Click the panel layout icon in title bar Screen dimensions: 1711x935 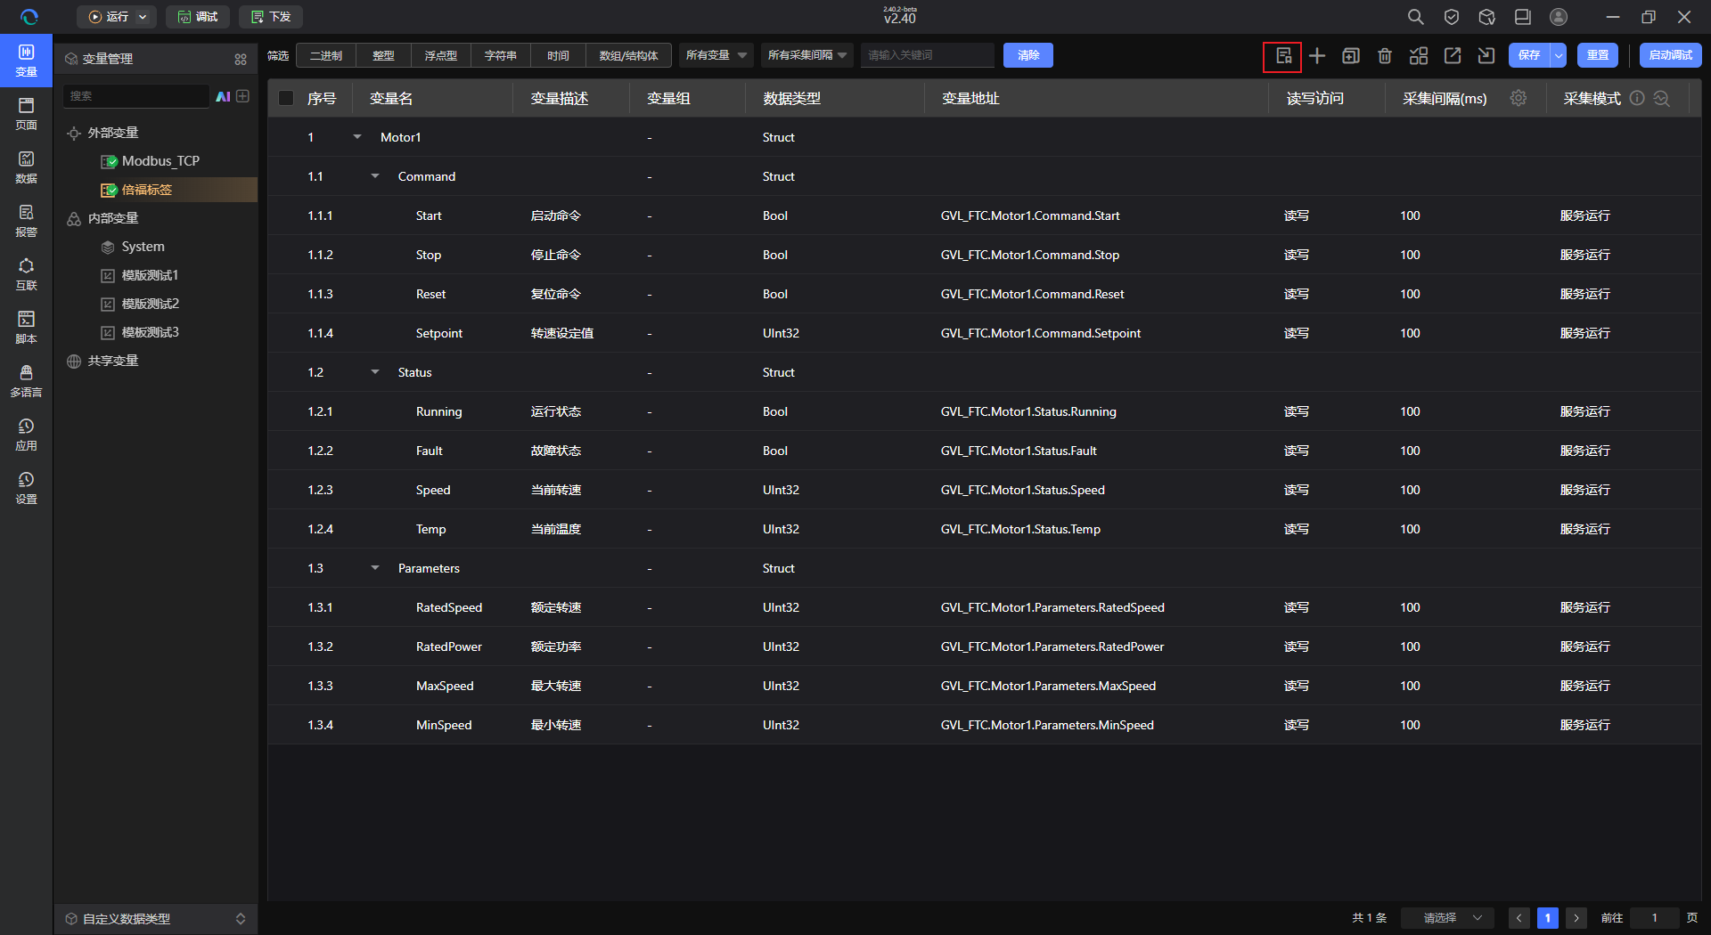[x=1523, y=17]
